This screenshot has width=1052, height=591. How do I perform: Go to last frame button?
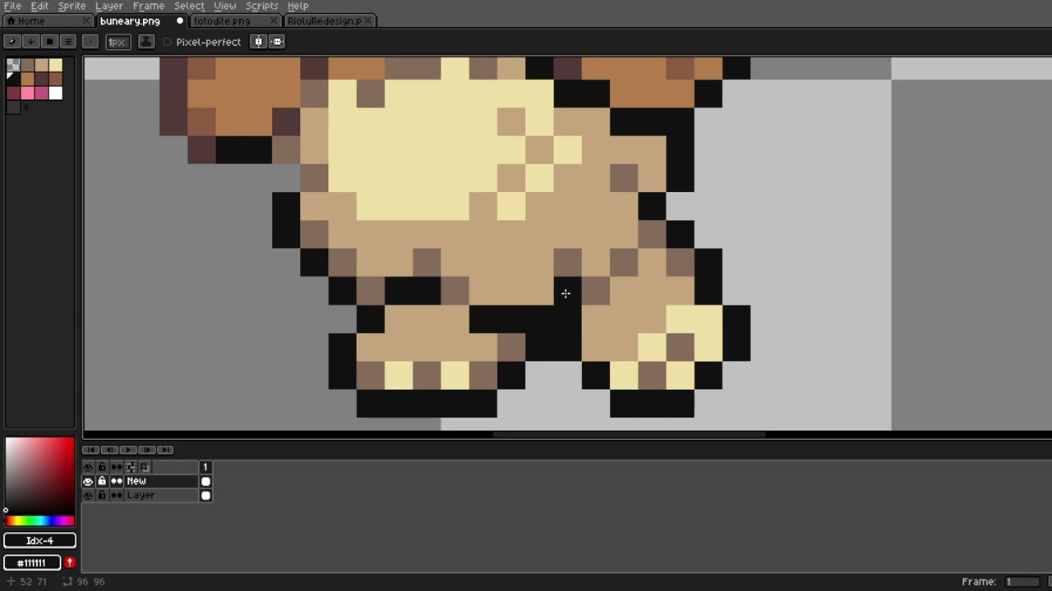click(165, 450)
